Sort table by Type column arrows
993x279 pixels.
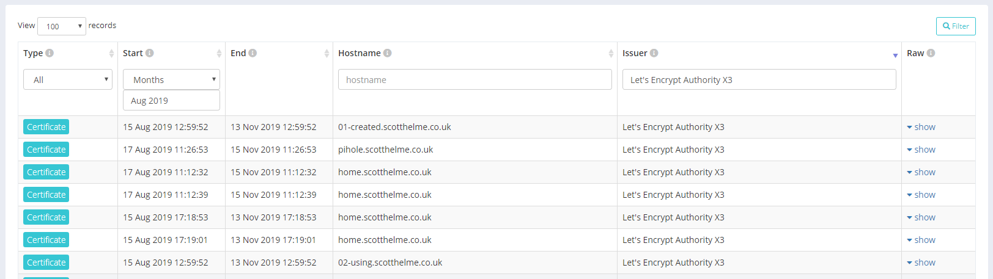[111, 54]
